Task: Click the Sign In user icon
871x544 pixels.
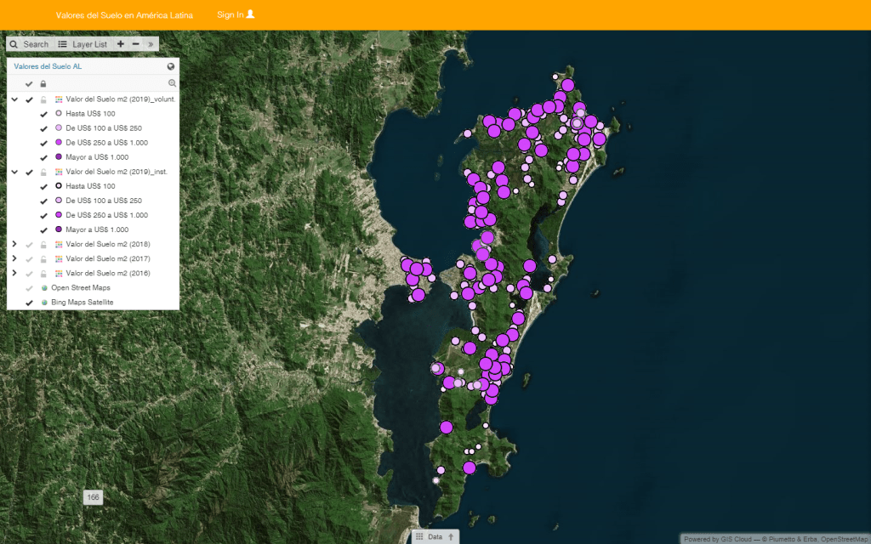Action: (x=250, y=14)
